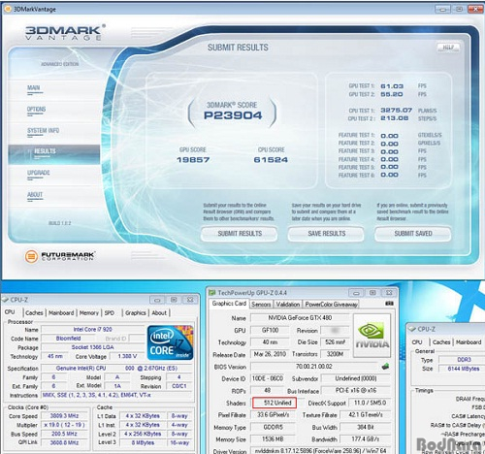Image resolution: width=485 pixels, height=454 pixels.
Task: Click the 3DMarkVantage title bar app icon
Action: [x=8, y=9]
